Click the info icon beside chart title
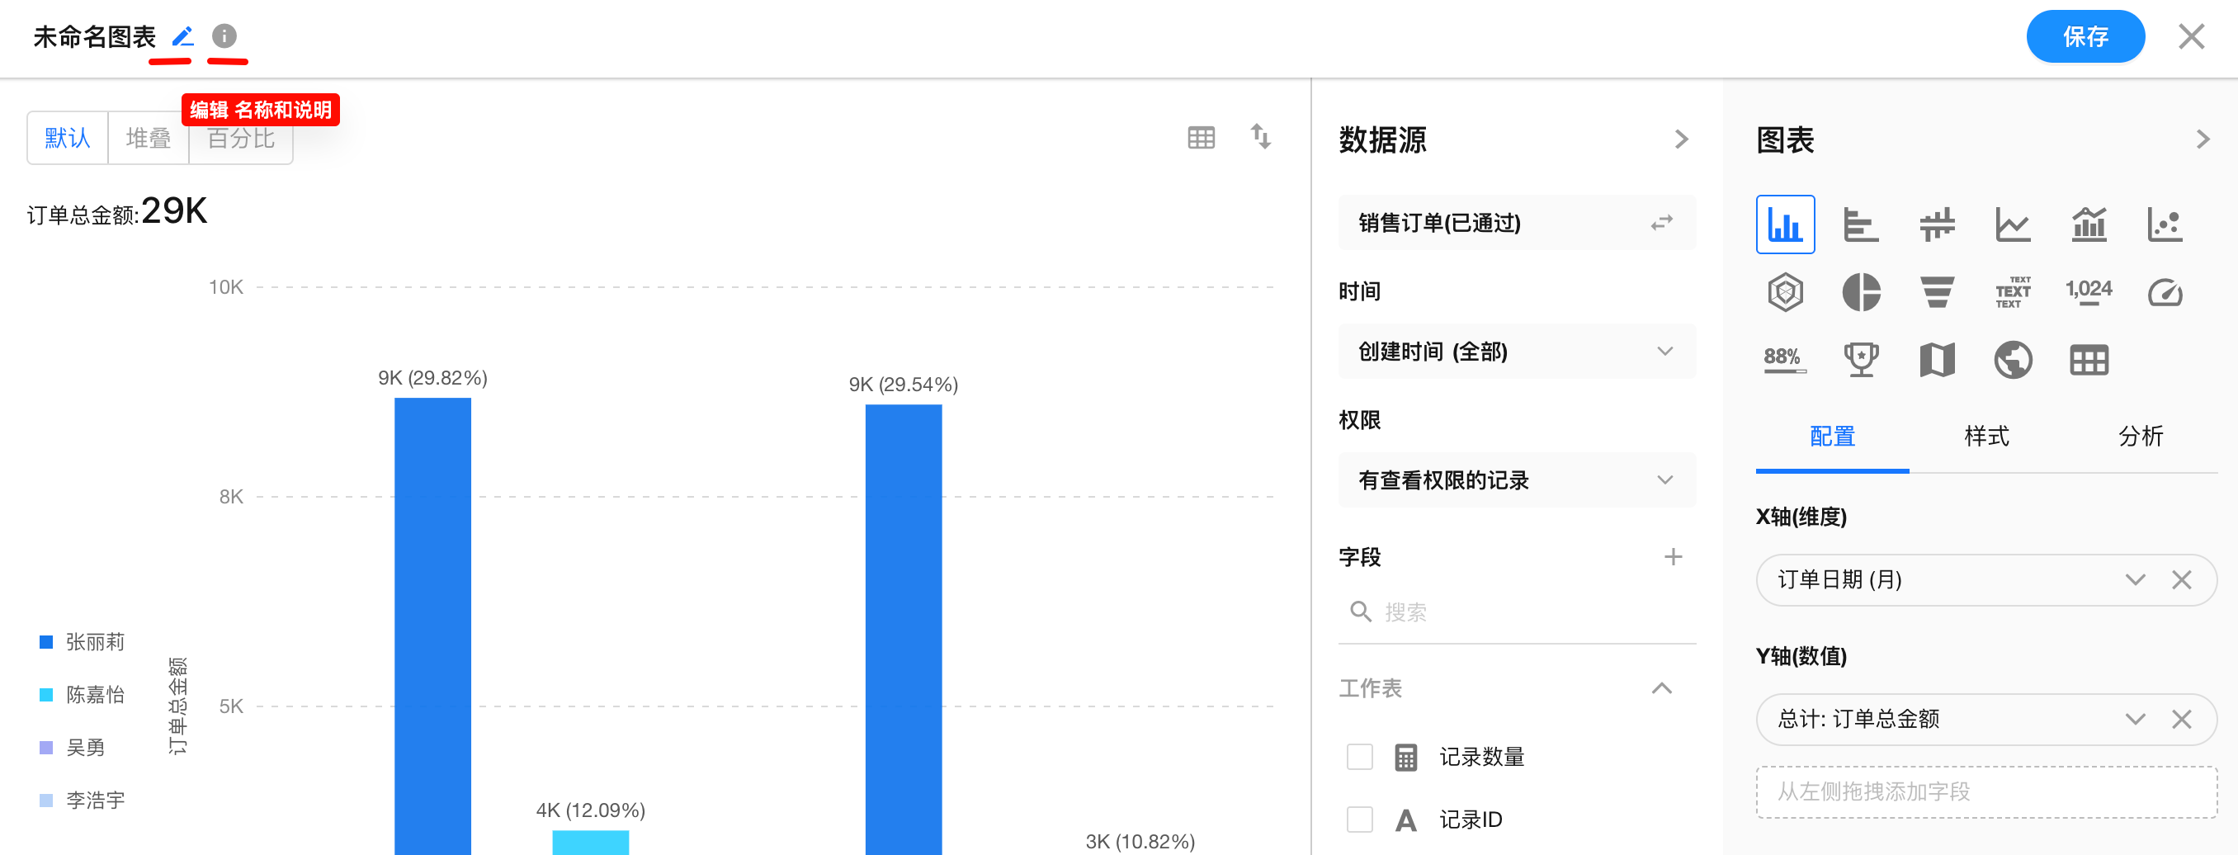 click(x=224, y=36)
